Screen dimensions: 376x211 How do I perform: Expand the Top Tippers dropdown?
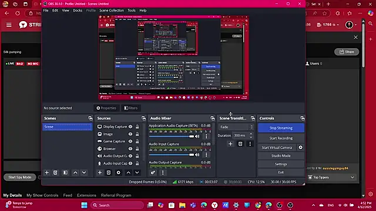[x=352, y=177]
